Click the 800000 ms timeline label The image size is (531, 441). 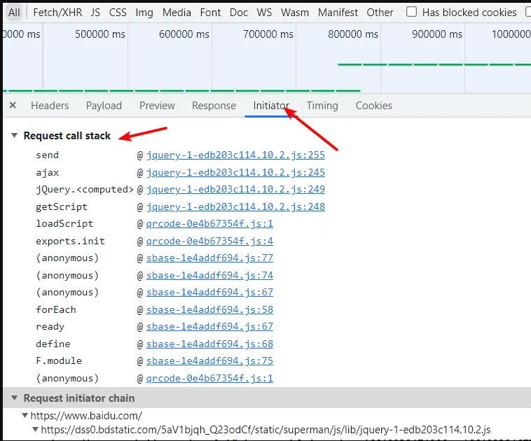(x=353, y=34)
